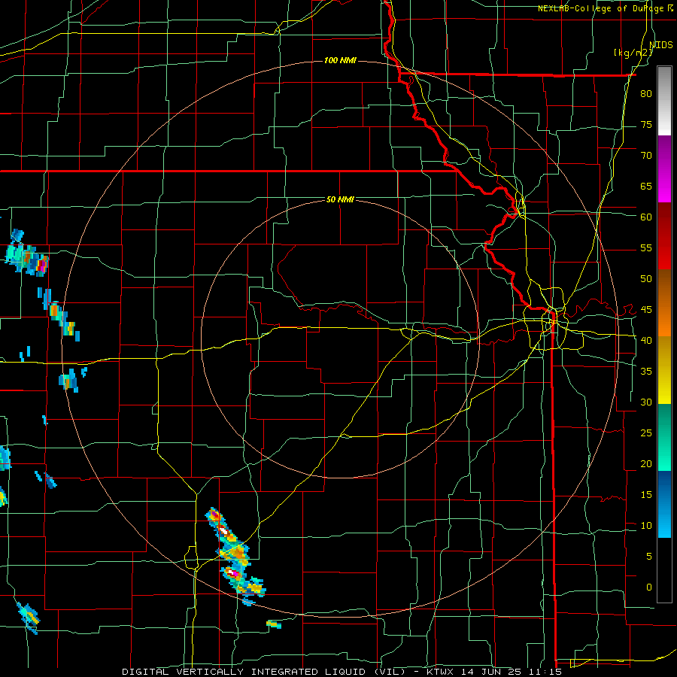
Task: Pick the orange-brown segment of the color bar
Action: [664, 303]
